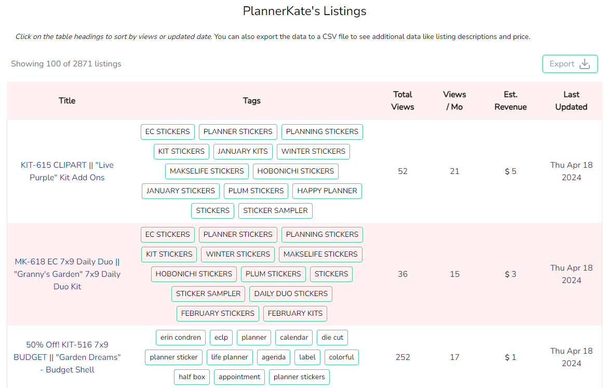Click the erin condren tag
This screenshot has height=388, width=605.
pyautogui.click(x=180, y=338)
